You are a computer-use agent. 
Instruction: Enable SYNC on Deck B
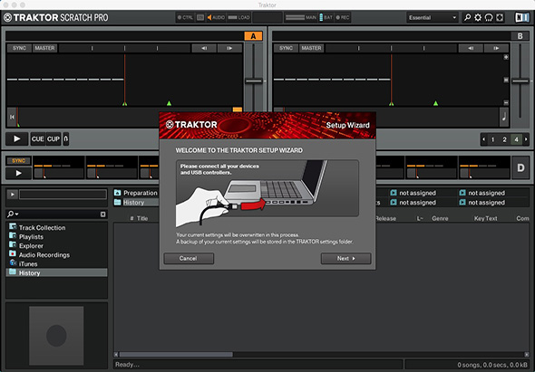286,48
